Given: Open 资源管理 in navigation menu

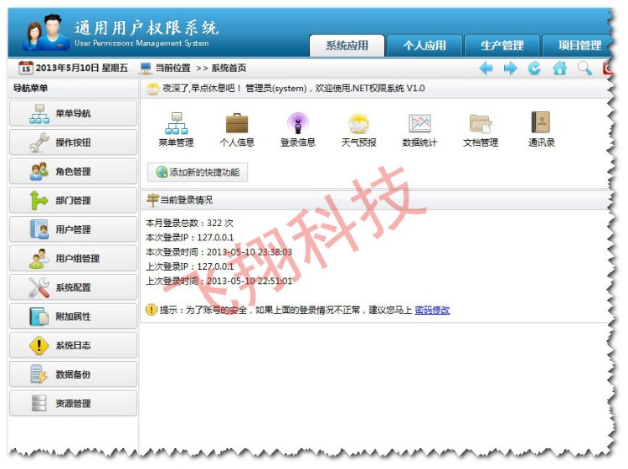Looking at the screenshot, I should [74, 404].
